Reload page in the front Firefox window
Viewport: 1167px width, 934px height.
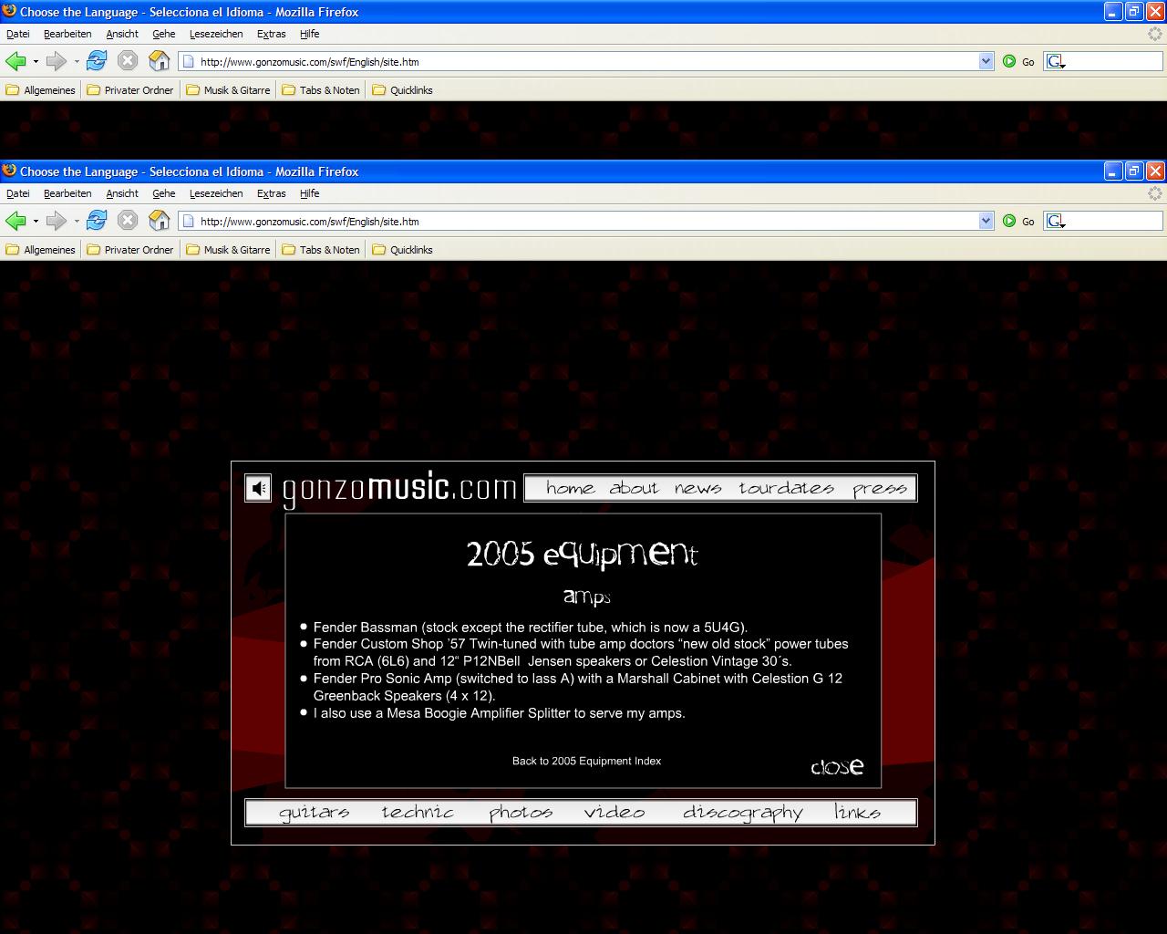pos(97,221)
